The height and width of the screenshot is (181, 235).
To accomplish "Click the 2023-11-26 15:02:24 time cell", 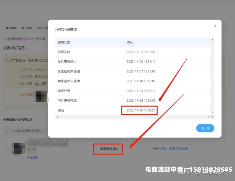I will pyautogui.click(x=141, y=110).
